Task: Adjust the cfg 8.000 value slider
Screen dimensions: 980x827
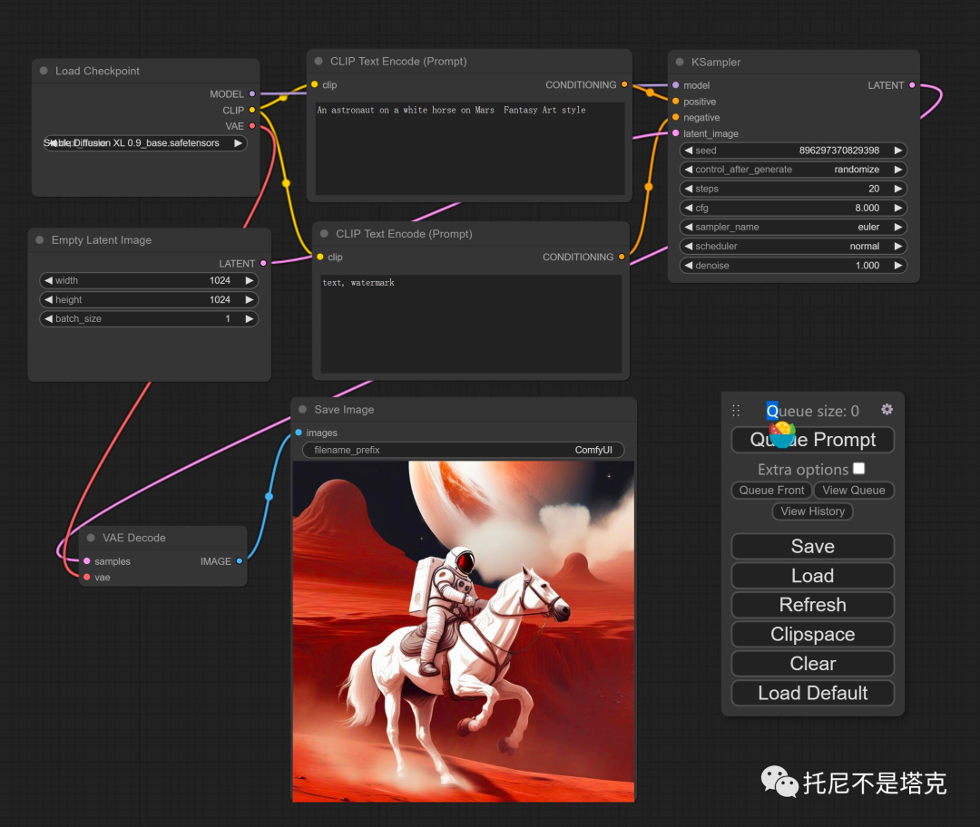Action: click(x=793, y=208)
